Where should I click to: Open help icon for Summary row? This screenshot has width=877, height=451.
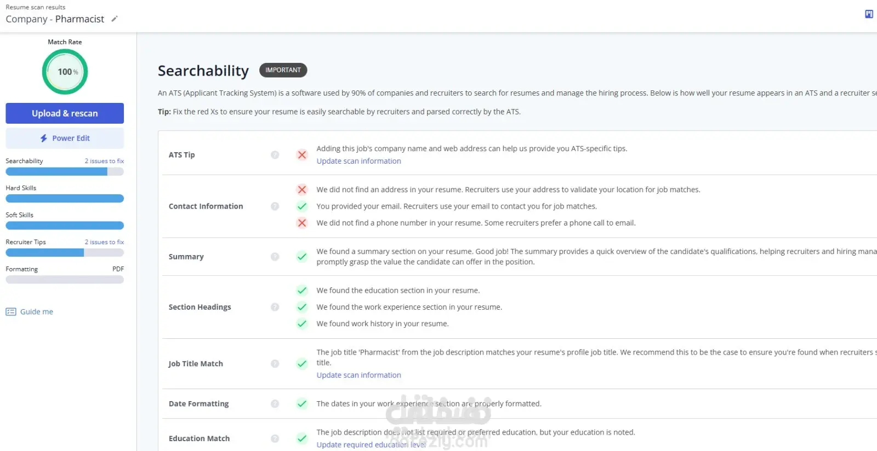[x=275, y=257]
